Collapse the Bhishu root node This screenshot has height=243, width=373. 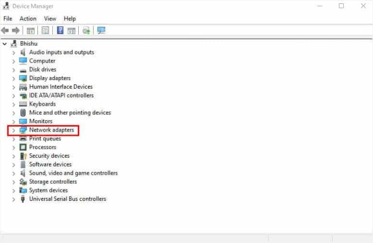pyautogui.click(x=4, y=44)
